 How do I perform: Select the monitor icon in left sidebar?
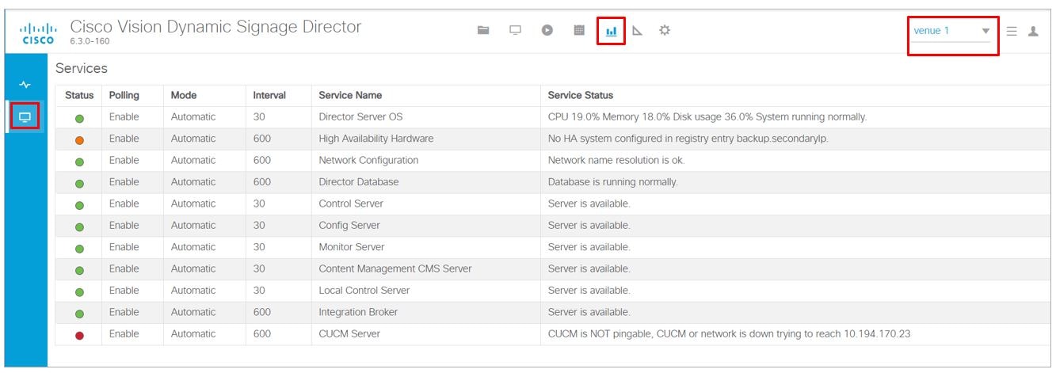coord(25,118)
